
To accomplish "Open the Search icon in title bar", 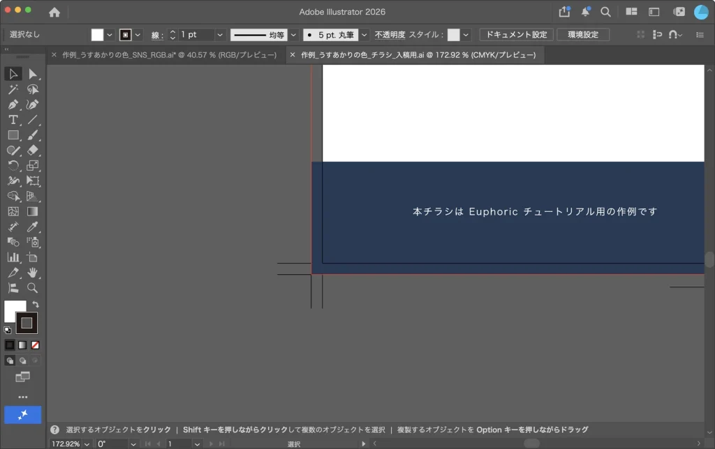I will [x=605, y=12].
